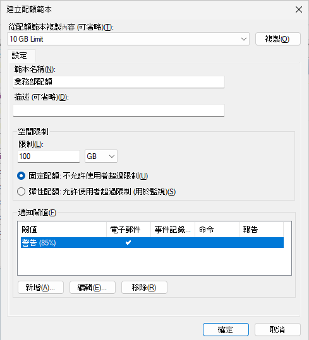Select 固定配額 hard quota radio button

click(x=21, y=176)
